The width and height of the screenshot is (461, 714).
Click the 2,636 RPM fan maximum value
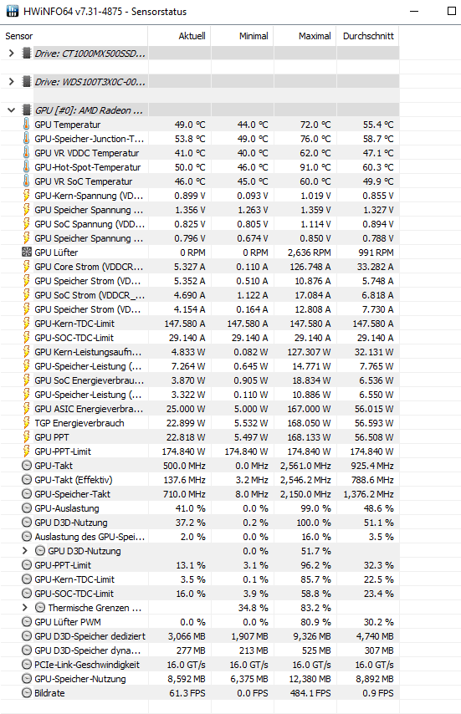pyautogui.click(x=309, y=252)
